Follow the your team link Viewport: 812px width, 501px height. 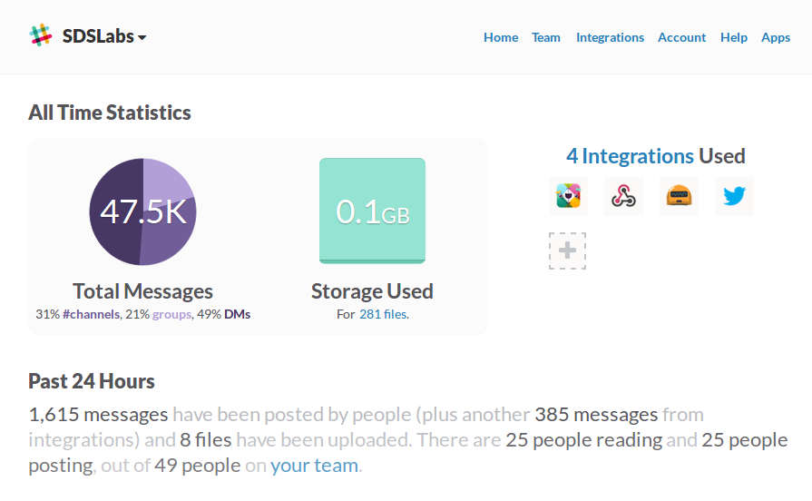(314, 466)
